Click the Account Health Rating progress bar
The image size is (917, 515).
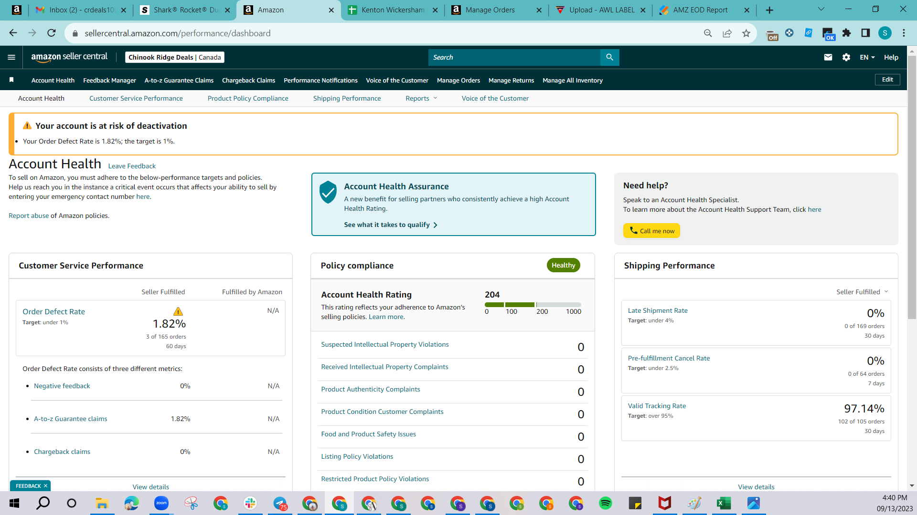click(x=533, y=304)
